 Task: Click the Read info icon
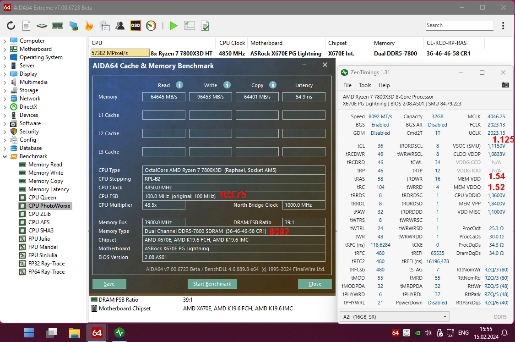(x=179, y=85)
